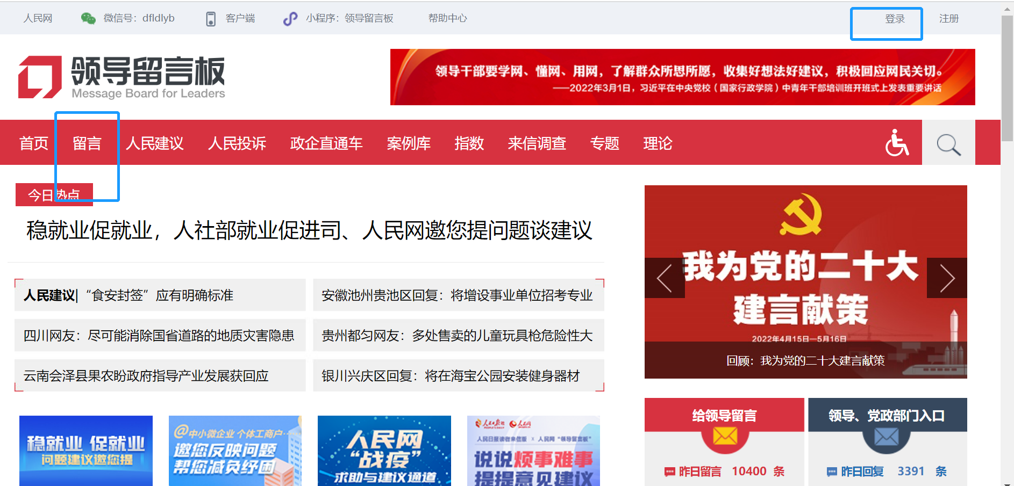
Task: Click the mini-program icon in top bar
Action: coord(290,19)
